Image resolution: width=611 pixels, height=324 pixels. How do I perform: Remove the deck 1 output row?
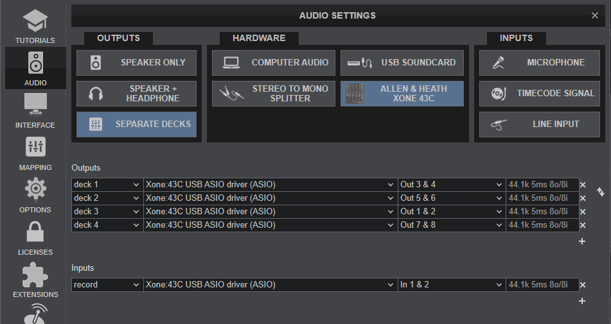coord(583,185)
